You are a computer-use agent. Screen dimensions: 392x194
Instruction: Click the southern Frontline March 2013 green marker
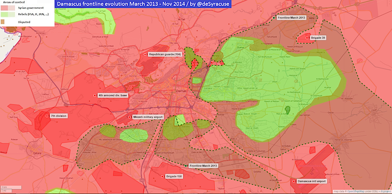[186, 166]
